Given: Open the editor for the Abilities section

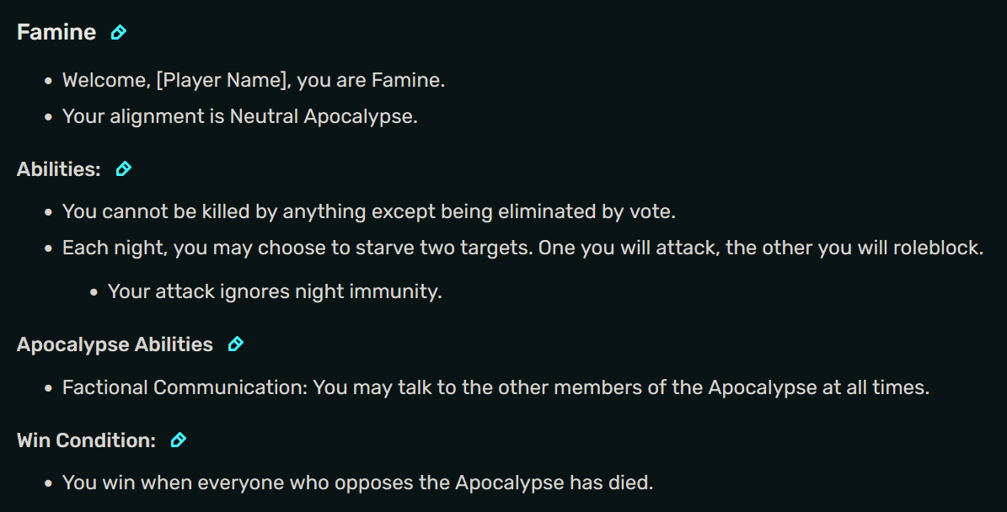Looking at the screenshot, I should click(x=123, y=168).
